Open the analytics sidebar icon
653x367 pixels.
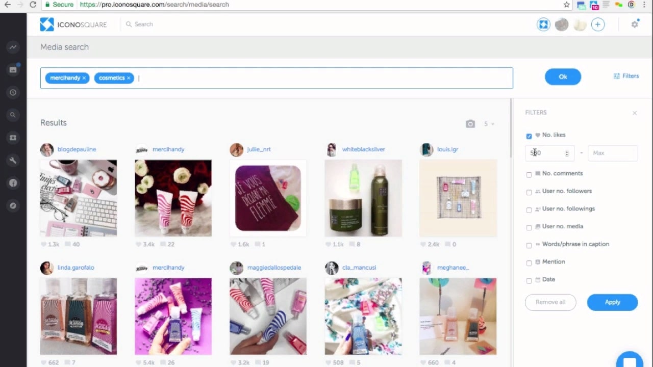pyautogui.click(x=13, y=47)
